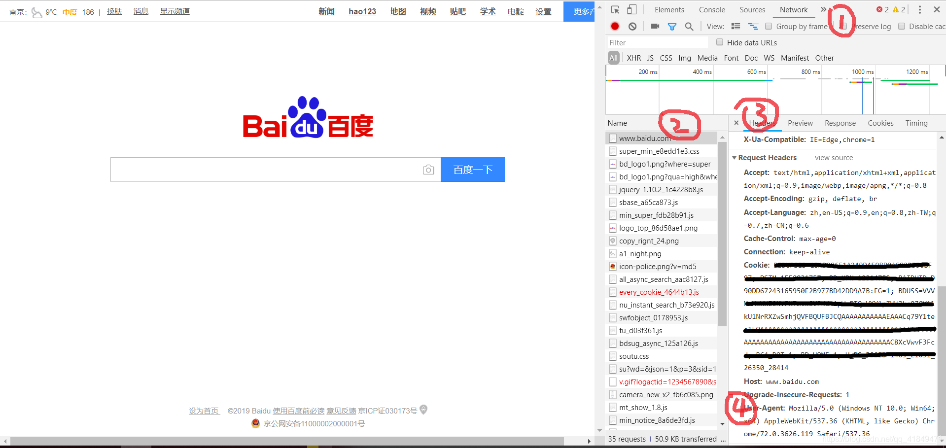Filter requests by Font type
This screenshot has height=448, width=946.
coord(731,58)
